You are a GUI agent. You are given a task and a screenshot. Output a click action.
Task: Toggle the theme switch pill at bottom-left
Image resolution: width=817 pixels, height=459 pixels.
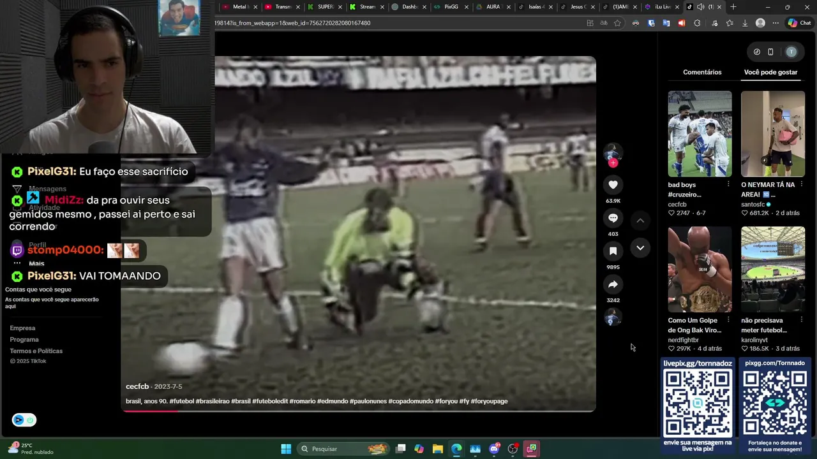(24, 420)
